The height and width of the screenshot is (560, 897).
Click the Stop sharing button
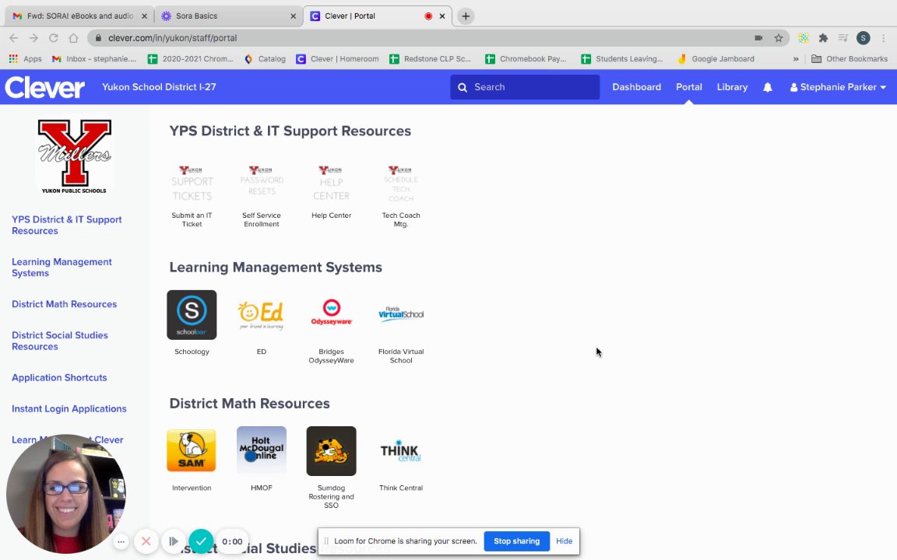[516, 541]
